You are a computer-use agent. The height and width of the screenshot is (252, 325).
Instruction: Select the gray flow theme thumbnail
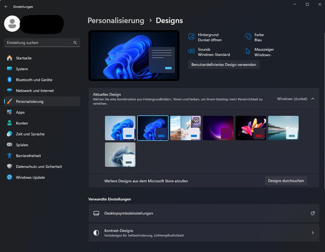[x=120, y=155]
